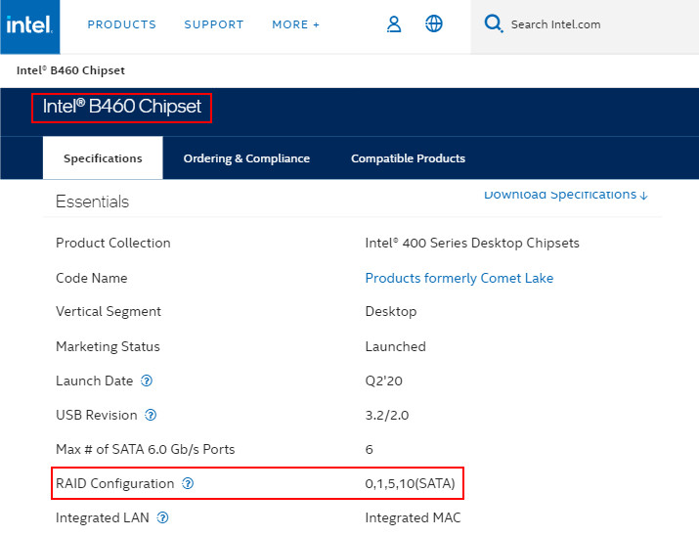Click the Code Name label
The image size is (699, 537).
pyautogui.click(x=91, y=279)
